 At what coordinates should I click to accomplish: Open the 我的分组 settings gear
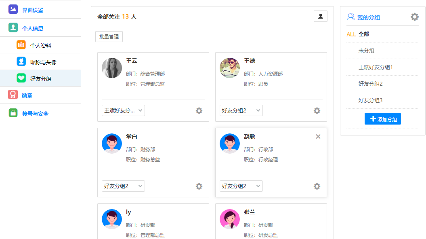pyautogui.click(x=415, y=17)
